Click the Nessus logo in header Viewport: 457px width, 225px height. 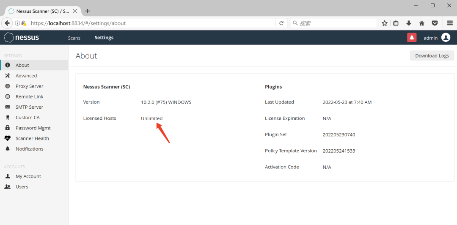click(22, 38)
